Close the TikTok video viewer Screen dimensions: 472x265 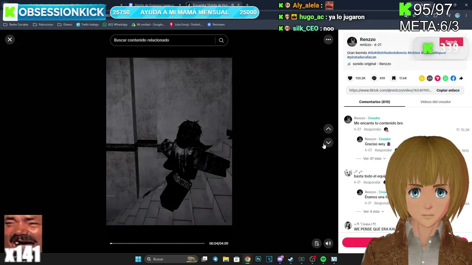(x=10, y=39)
